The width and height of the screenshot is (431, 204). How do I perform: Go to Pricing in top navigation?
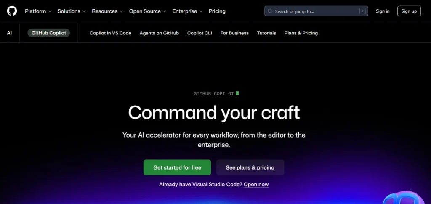[x=217, y=11]
